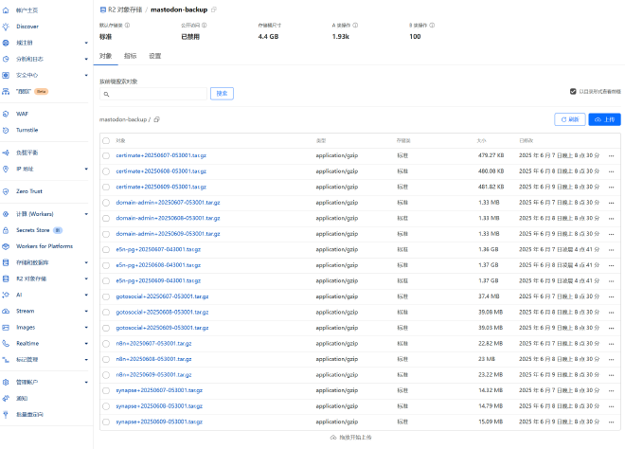The width and height of the screenshot is (625, 449).
Task: Expand the Workers compute sidebar section
Action: (x=86, y=214)
